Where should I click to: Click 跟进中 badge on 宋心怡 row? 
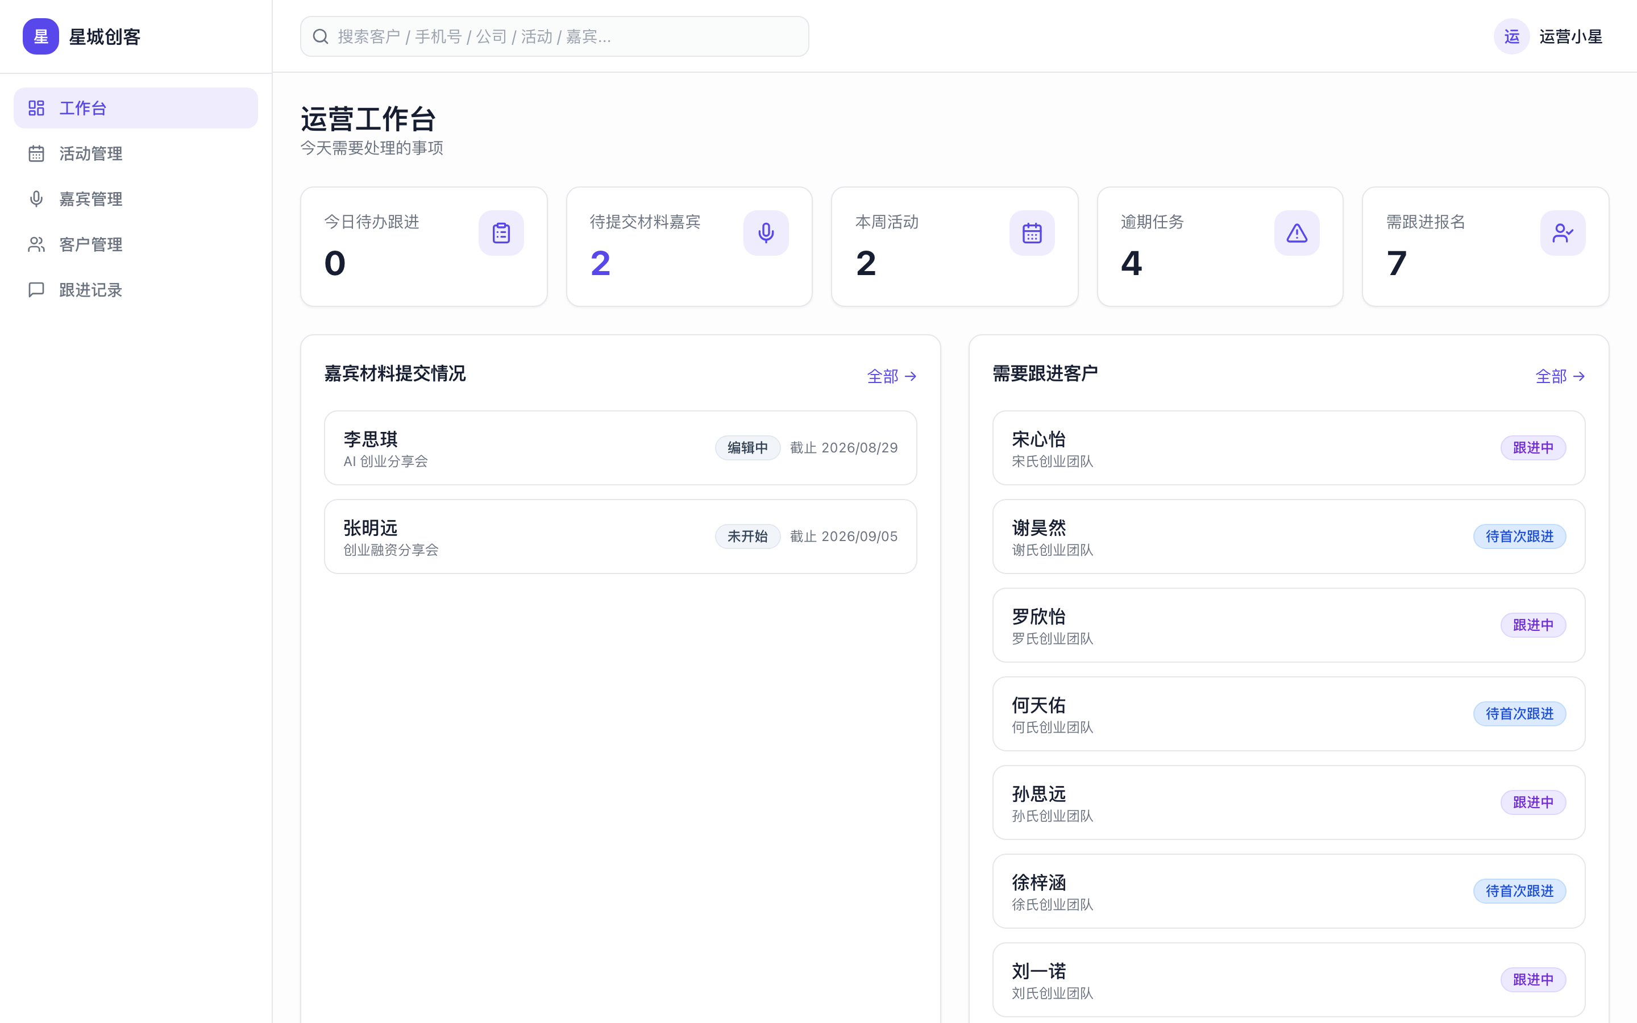(1533, 448)
